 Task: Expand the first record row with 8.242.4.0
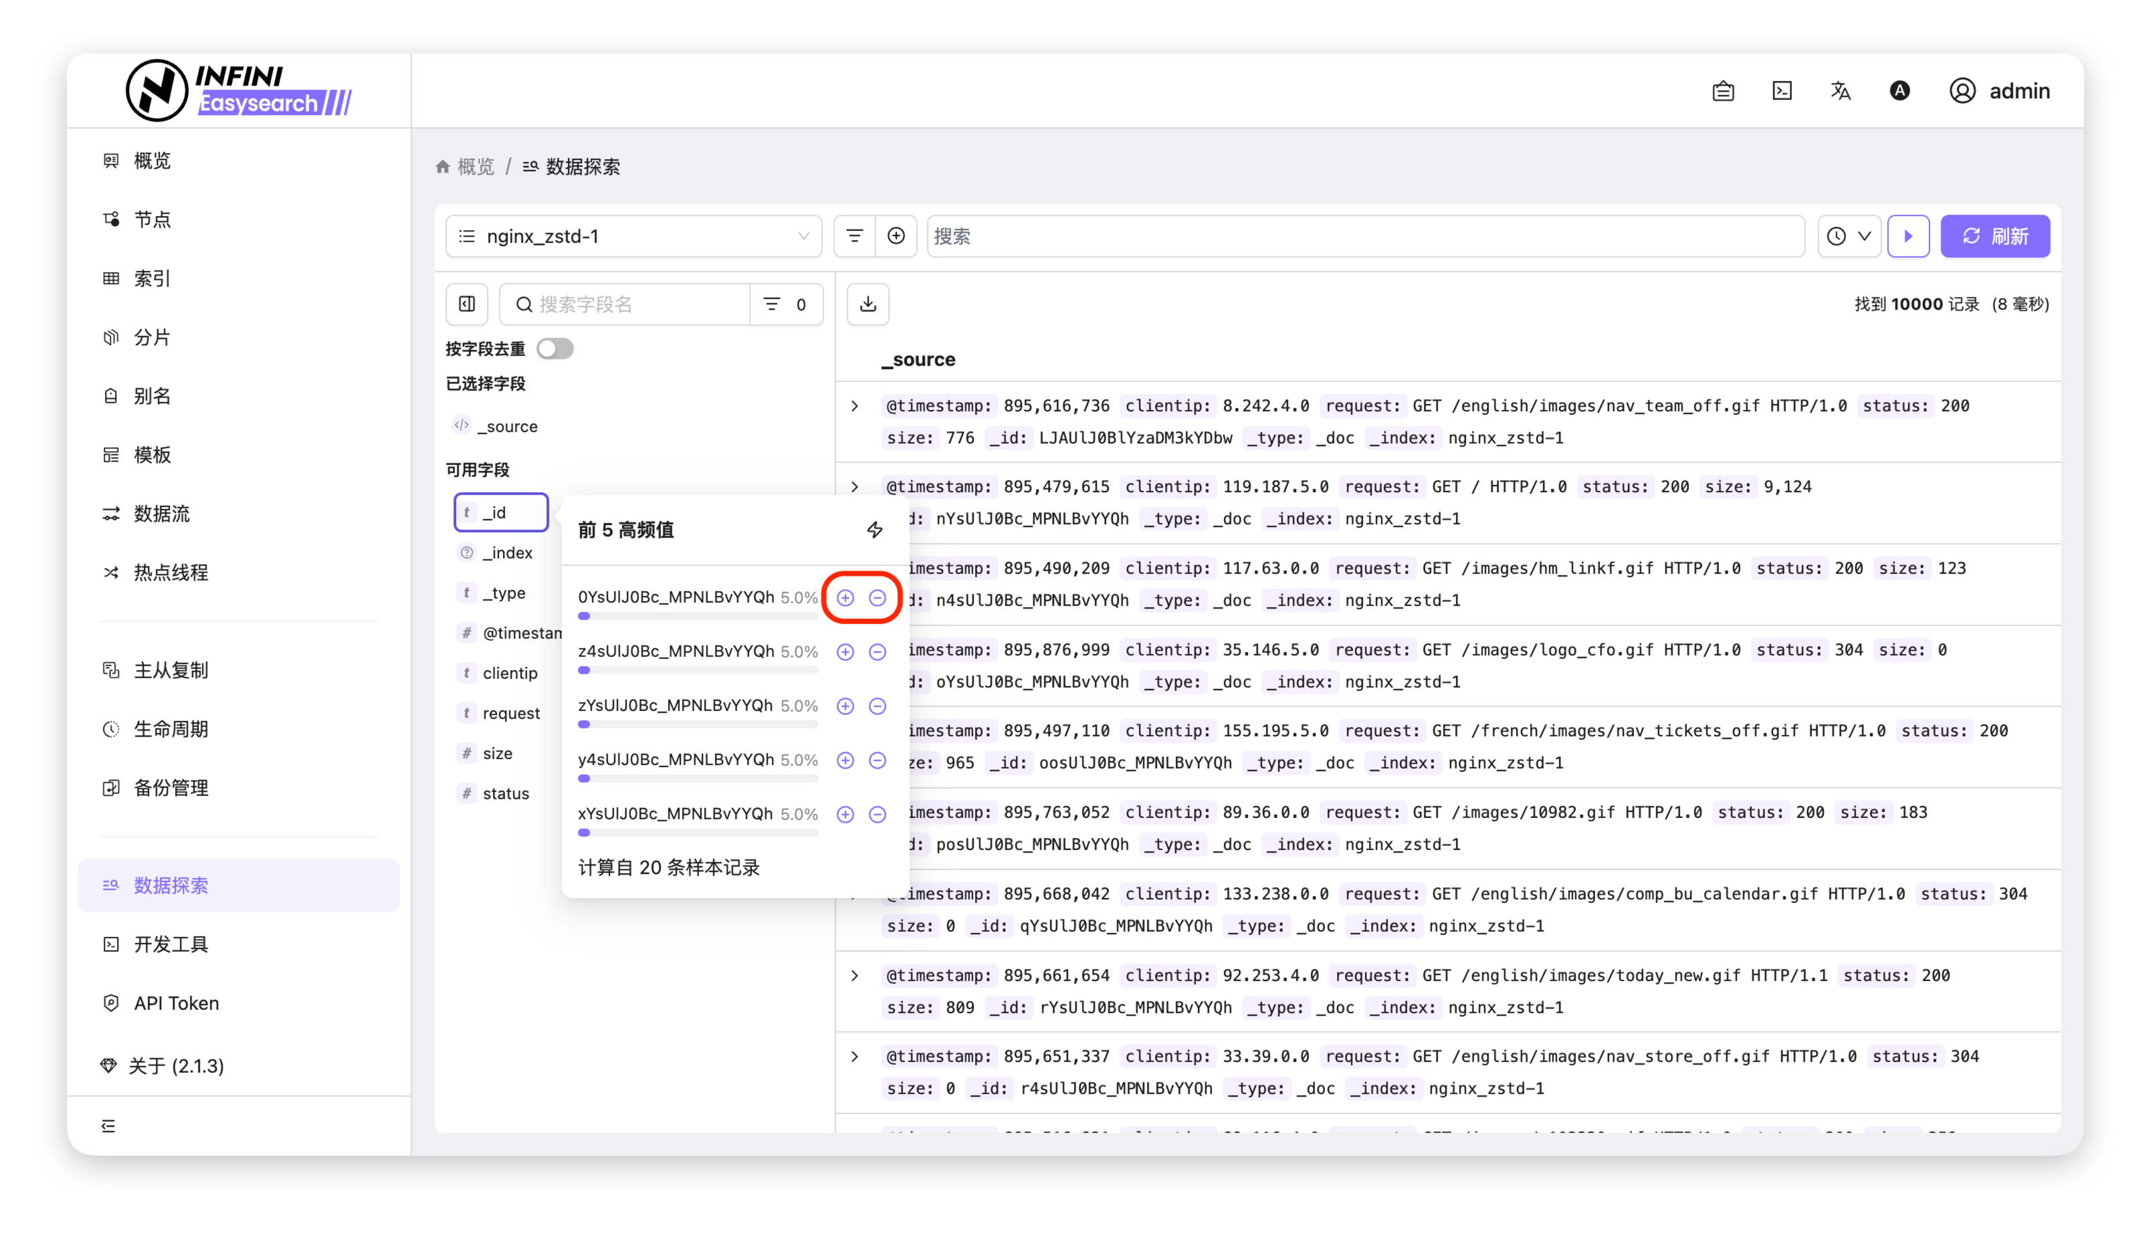point(855,406)
